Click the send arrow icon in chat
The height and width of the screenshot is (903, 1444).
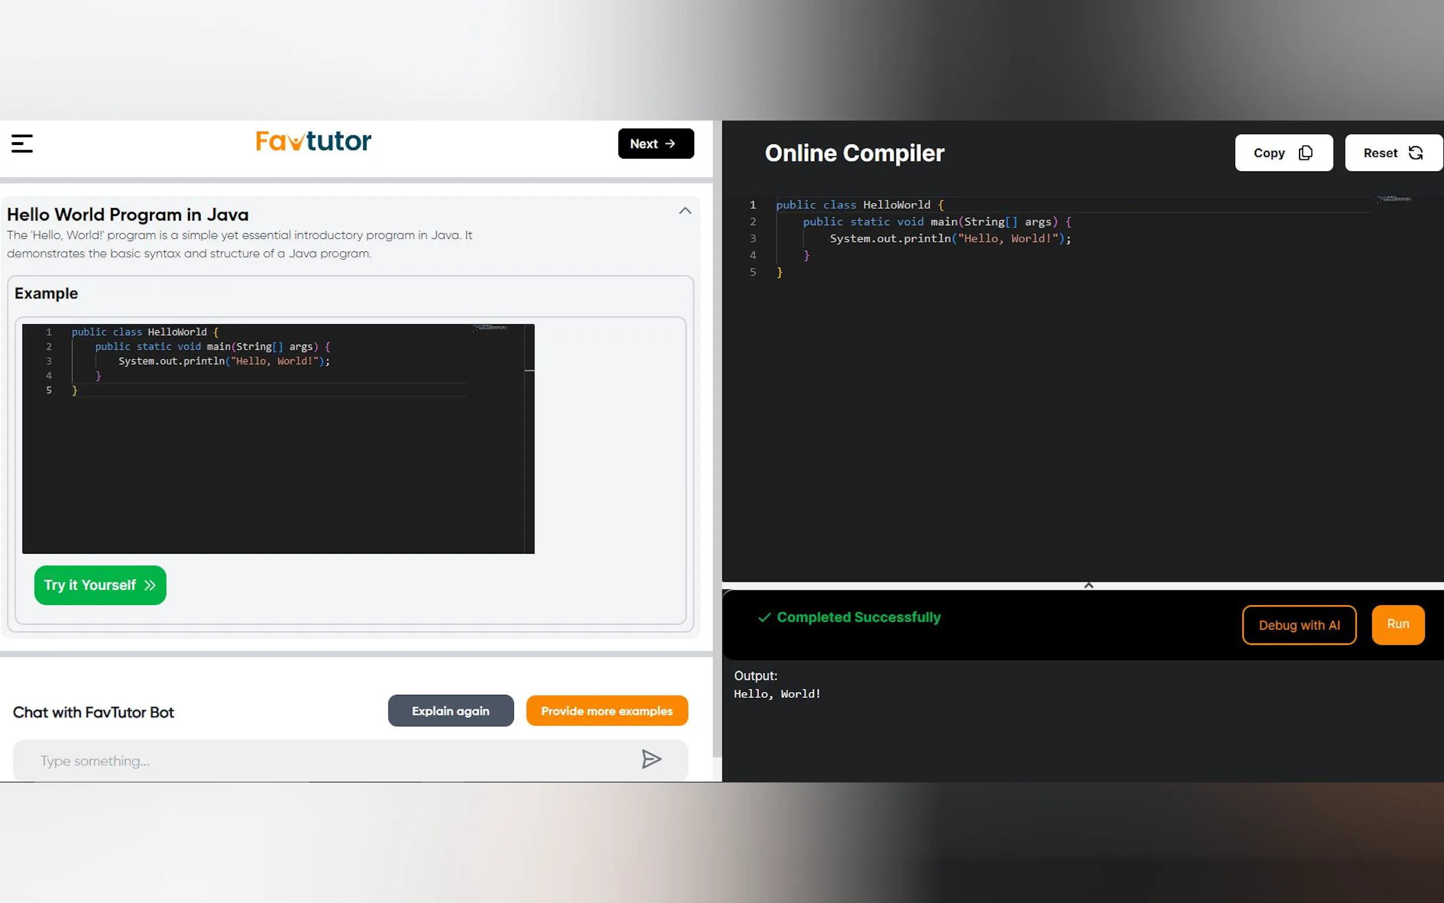[651, 759]
